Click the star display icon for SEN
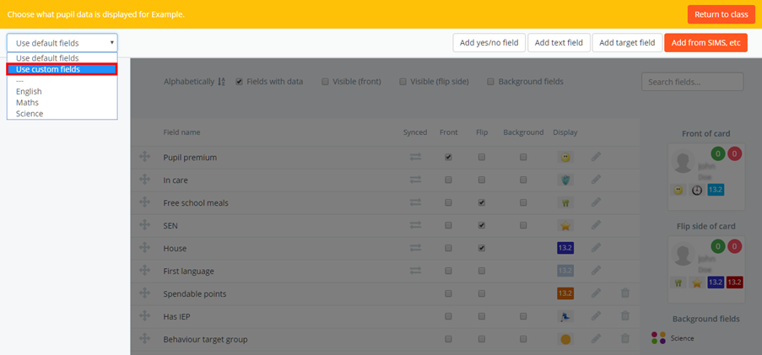 (565, 225)
